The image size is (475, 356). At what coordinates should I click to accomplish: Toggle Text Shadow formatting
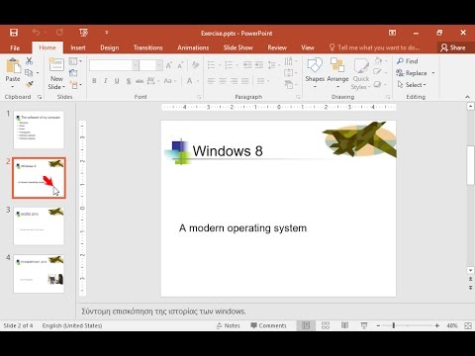click(x=129, y=81)
